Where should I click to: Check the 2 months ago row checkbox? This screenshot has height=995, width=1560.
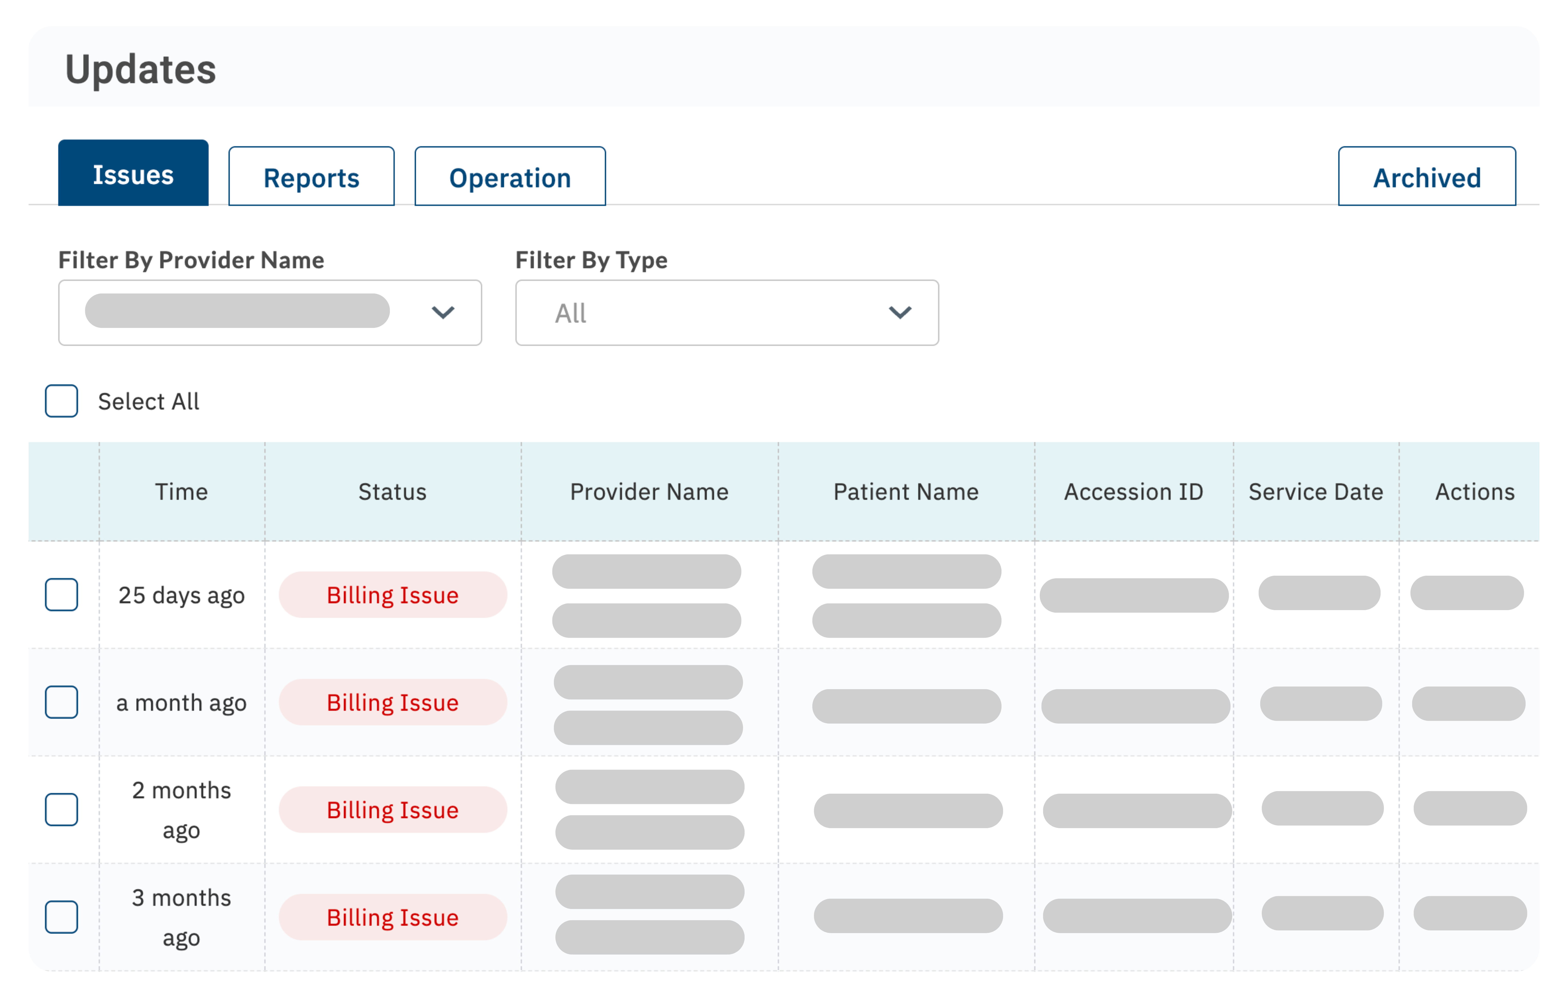62,810
